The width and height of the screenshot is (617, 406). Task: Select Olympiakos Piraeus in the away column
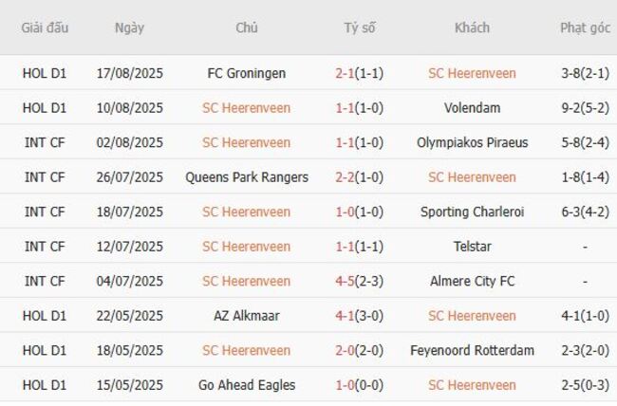pos(472,142)
